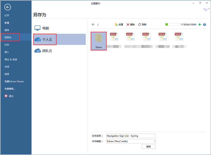Click the 删除 delete button
This screenshot has height=155, width=211.
point(131,25)
